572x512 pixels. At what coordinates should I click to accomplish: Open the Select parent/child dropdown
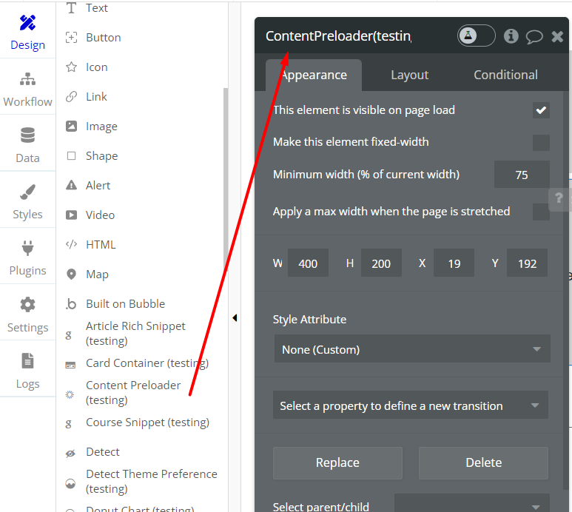[x=471, y=506]
